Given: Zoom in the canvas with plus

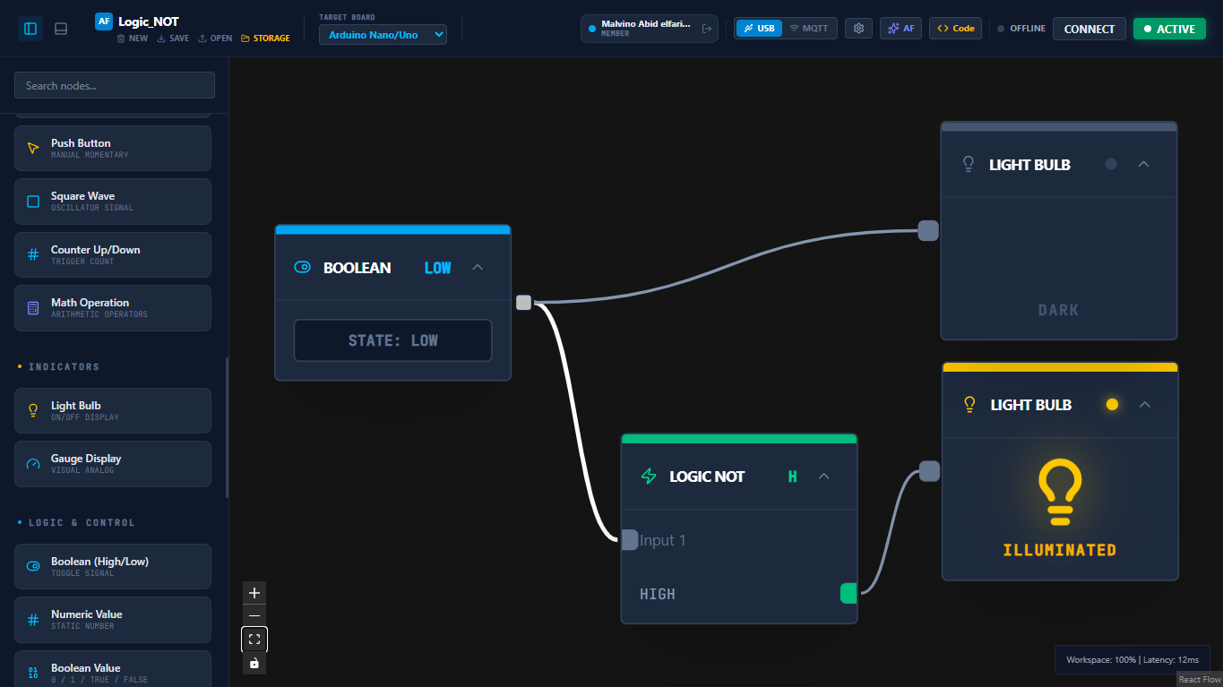Looking at the screenshot, I should tap(254, 593).
